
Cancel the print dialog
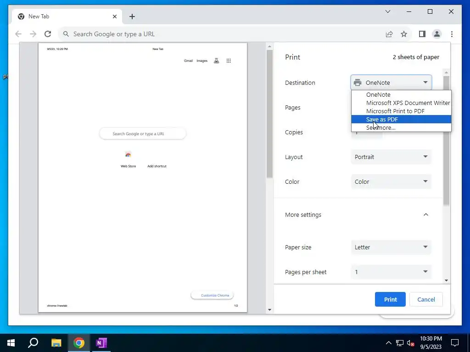[x=426, y=299]
